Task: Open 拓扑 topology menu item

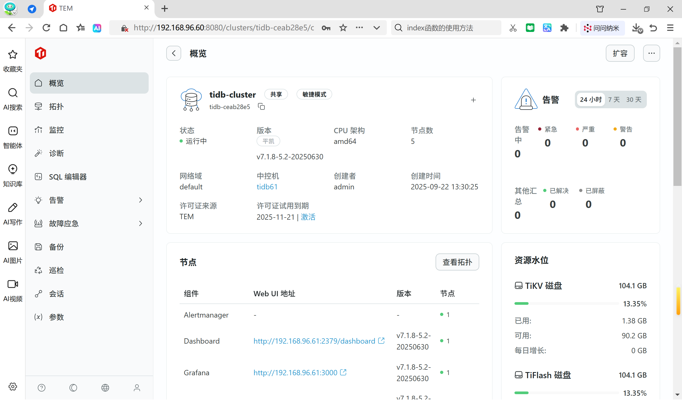Action: (x=89, y=106)
